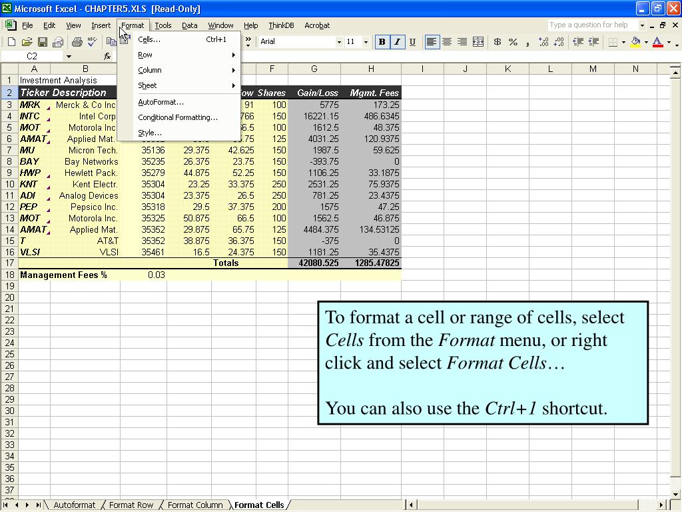The width and height of the screenshot is (682, 512).
Task: Open the help question dropdown arrow
Action: coord(642,25)
